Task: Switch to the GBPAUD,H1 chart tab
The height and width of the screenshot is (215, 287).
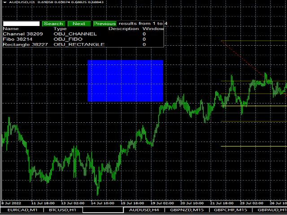Action: [272, 210]
